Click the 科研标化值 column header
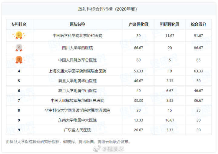218x154 pixels. tap(170, 24)
